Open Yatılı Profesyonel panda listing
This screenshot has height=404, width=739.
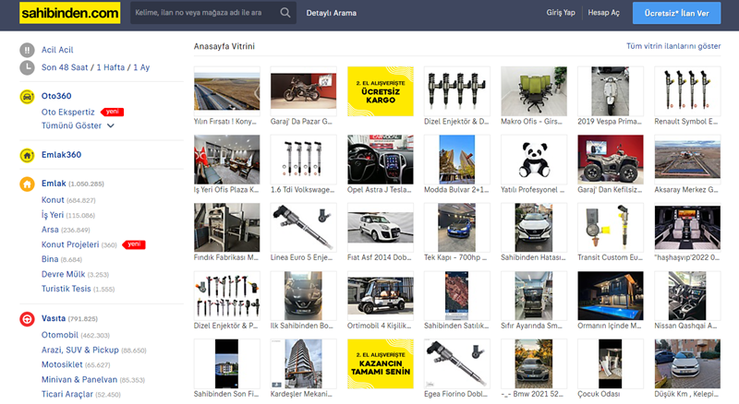[534, 160]
